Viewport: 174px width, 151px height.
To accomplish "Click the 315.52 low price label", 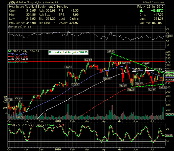I will coord(75,84).
